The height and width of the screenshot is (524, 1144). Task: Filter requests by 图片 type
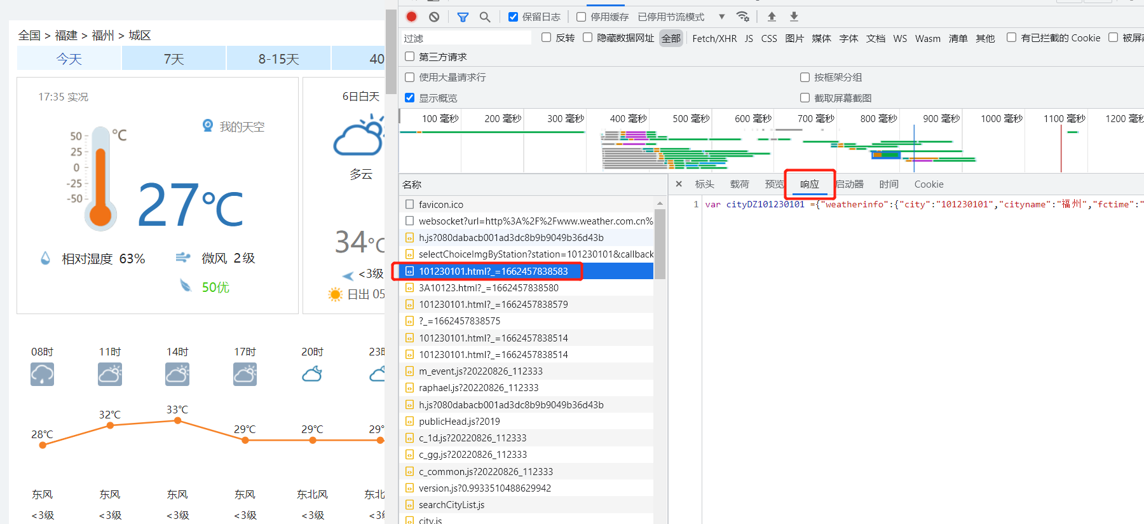pos(794,39)
